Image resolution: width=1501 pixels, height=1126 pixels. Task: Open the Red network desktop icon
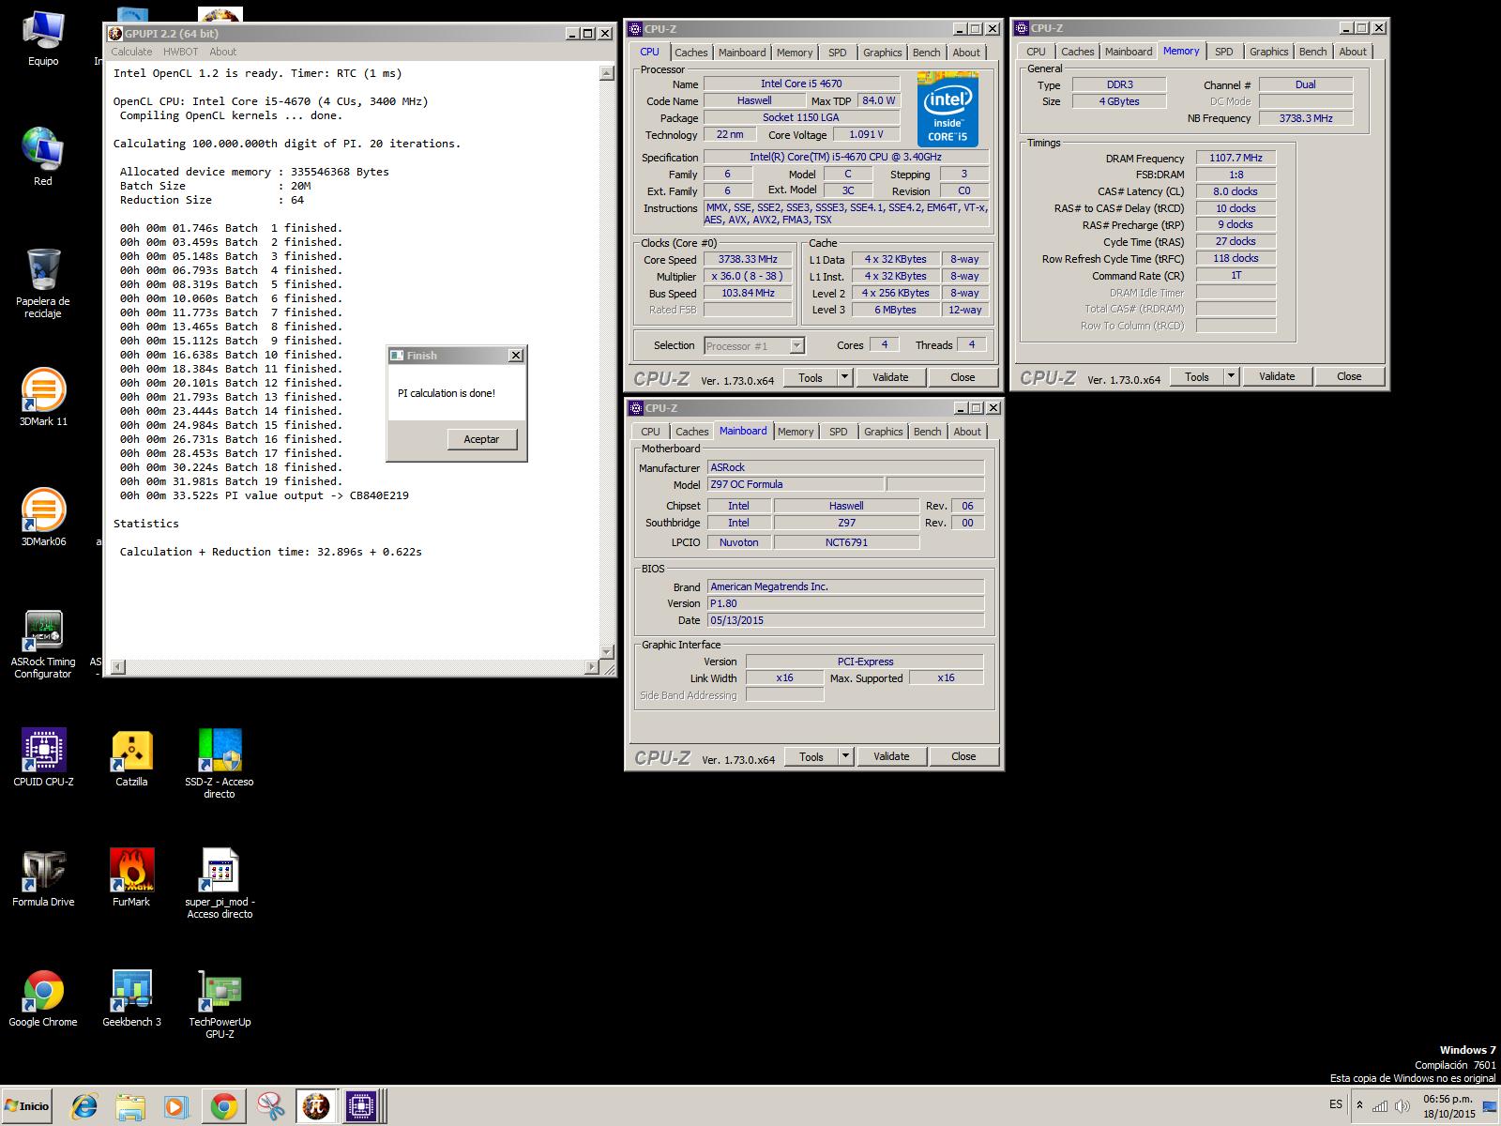[x=43, y=156]
